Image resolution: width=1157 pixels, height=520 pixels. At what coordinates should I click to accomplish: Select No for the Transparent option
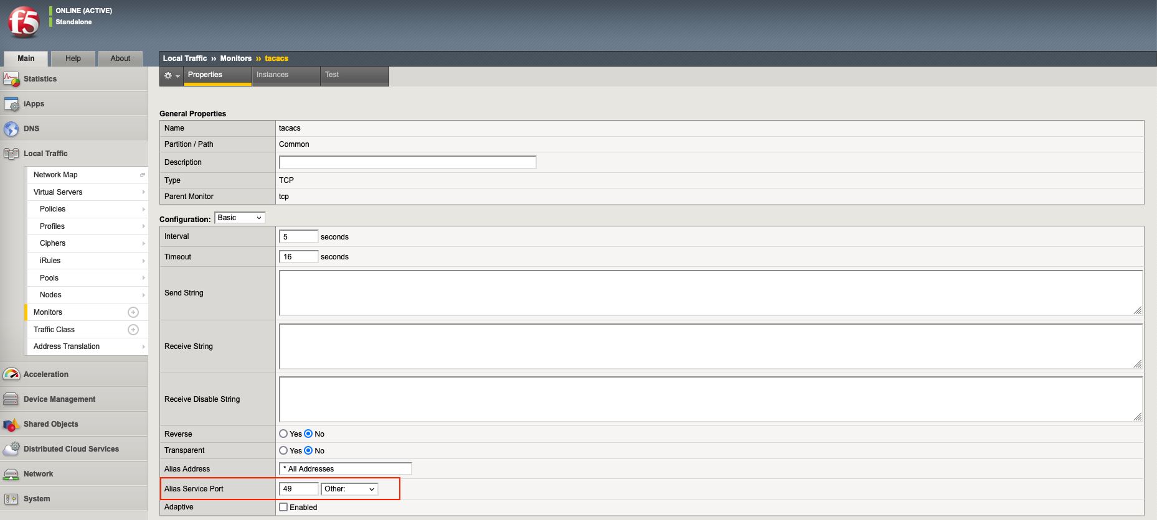(x=308, y=451)
